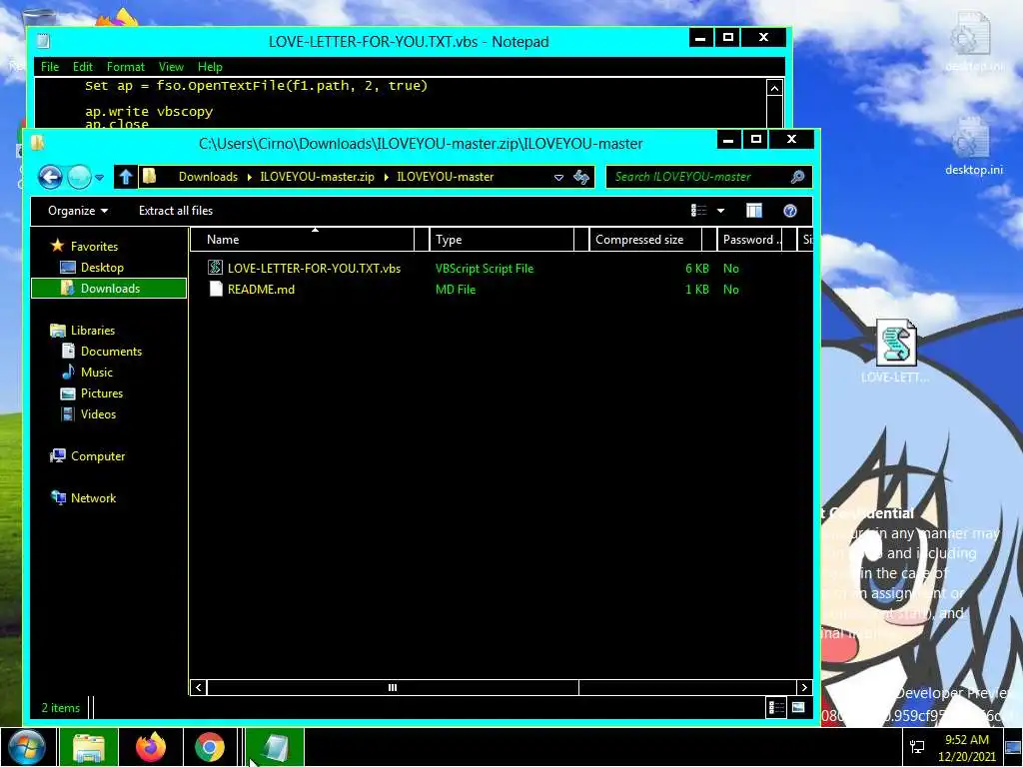This screenshot has width=1023, height=767.
Task: Open the recent locations dropdown arrow
Action: click(x=99, y=178)
